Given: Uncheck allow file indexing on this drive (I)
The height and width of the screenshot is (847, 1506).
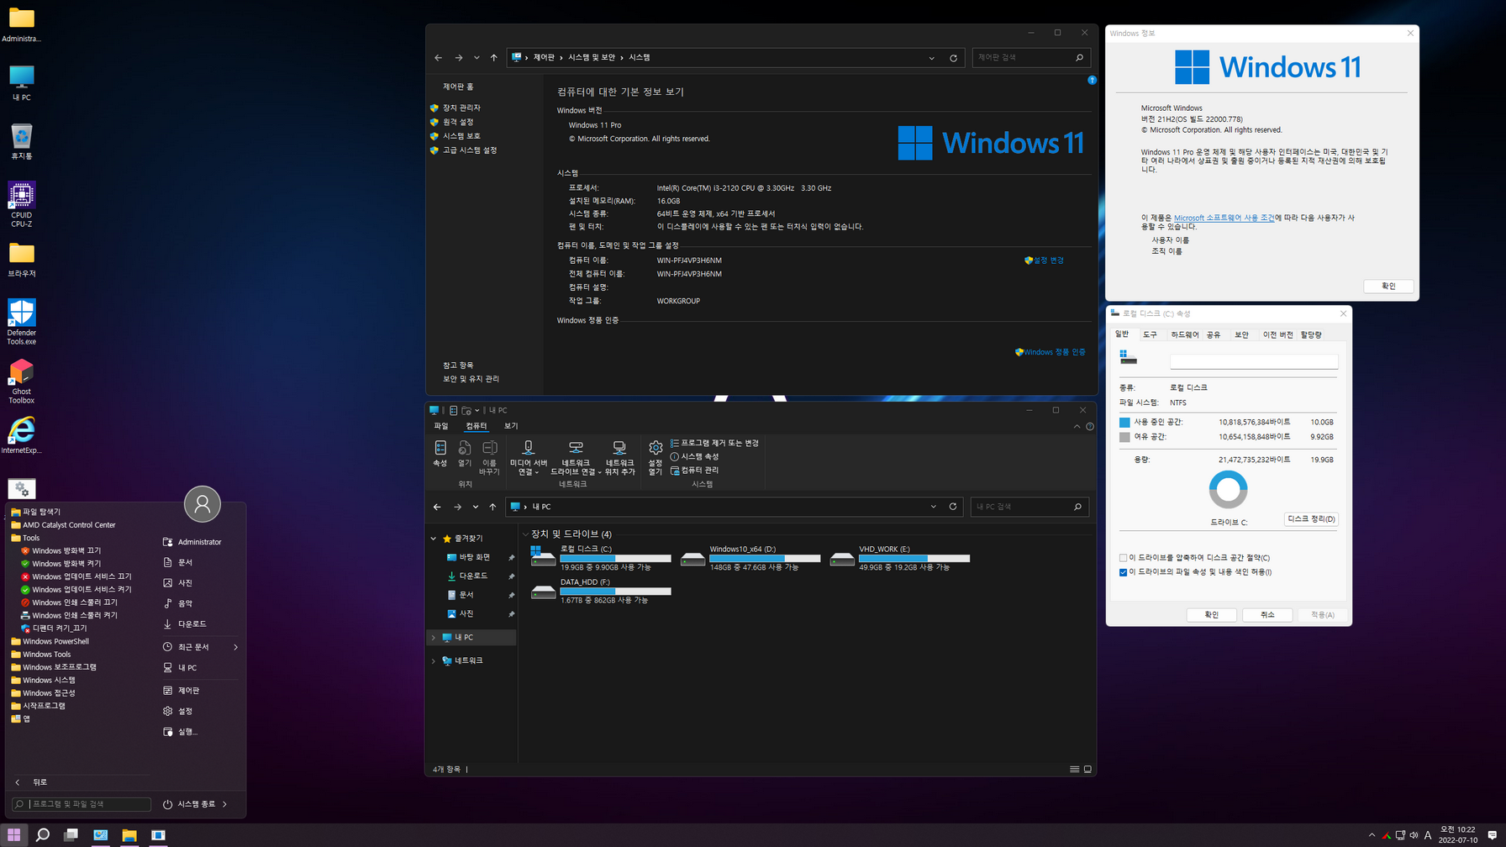Looking at the screenshot, I should (x=1123, y=572).
